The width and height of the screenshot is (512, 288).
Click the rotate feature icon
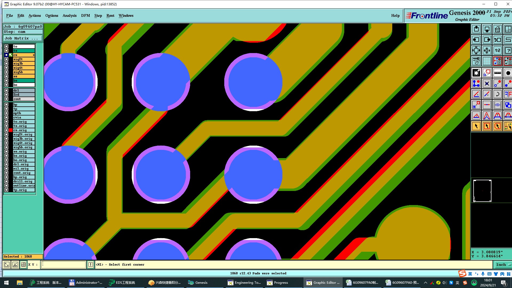pyautogui.click(x=497, y=94)
